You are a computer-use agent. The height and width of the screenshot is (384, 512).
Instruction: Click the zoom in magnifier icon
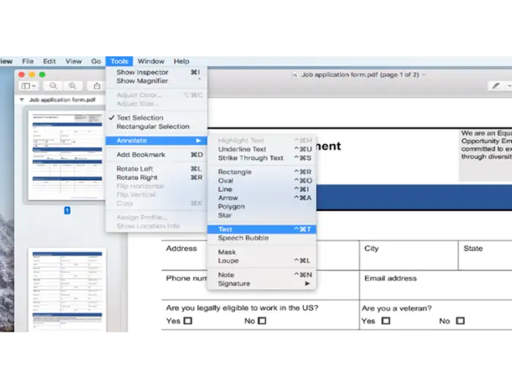[x=72, y=86]
